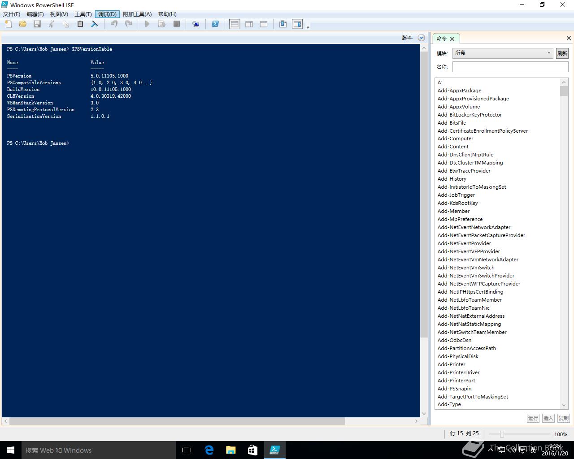Paste from clipboard with clipboard icon
574x459 pixels.
(x=80, y=24)
